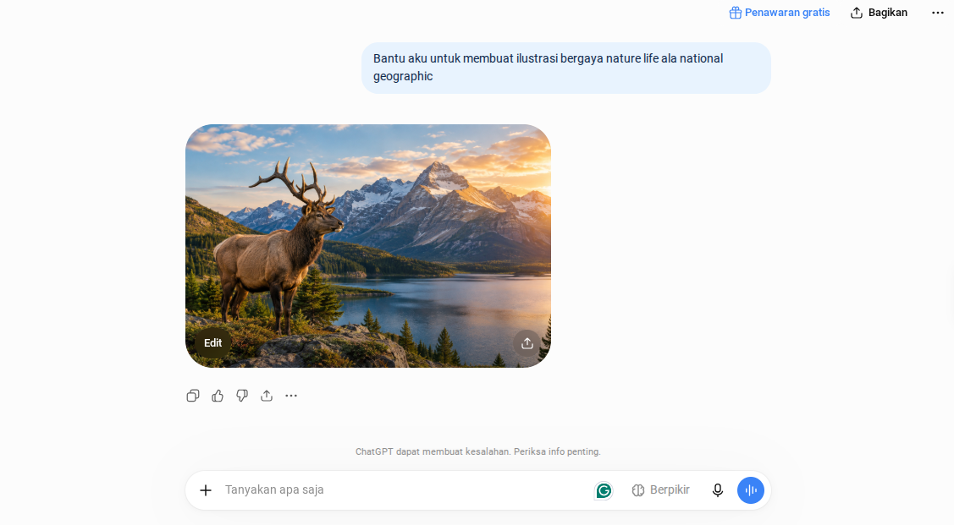
Task: Click the gift icon beside Penawaran gratis
Action: point(735,13)
